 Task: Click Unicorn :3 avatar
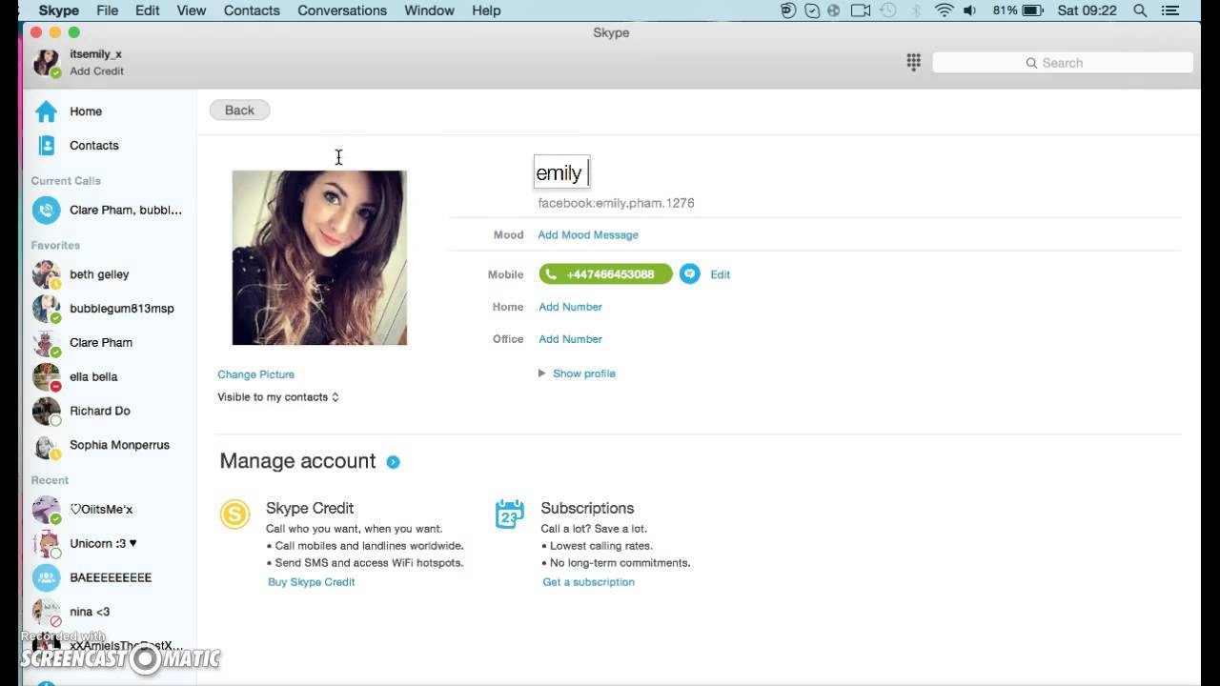pyautogui.click(x=46, y=543)
